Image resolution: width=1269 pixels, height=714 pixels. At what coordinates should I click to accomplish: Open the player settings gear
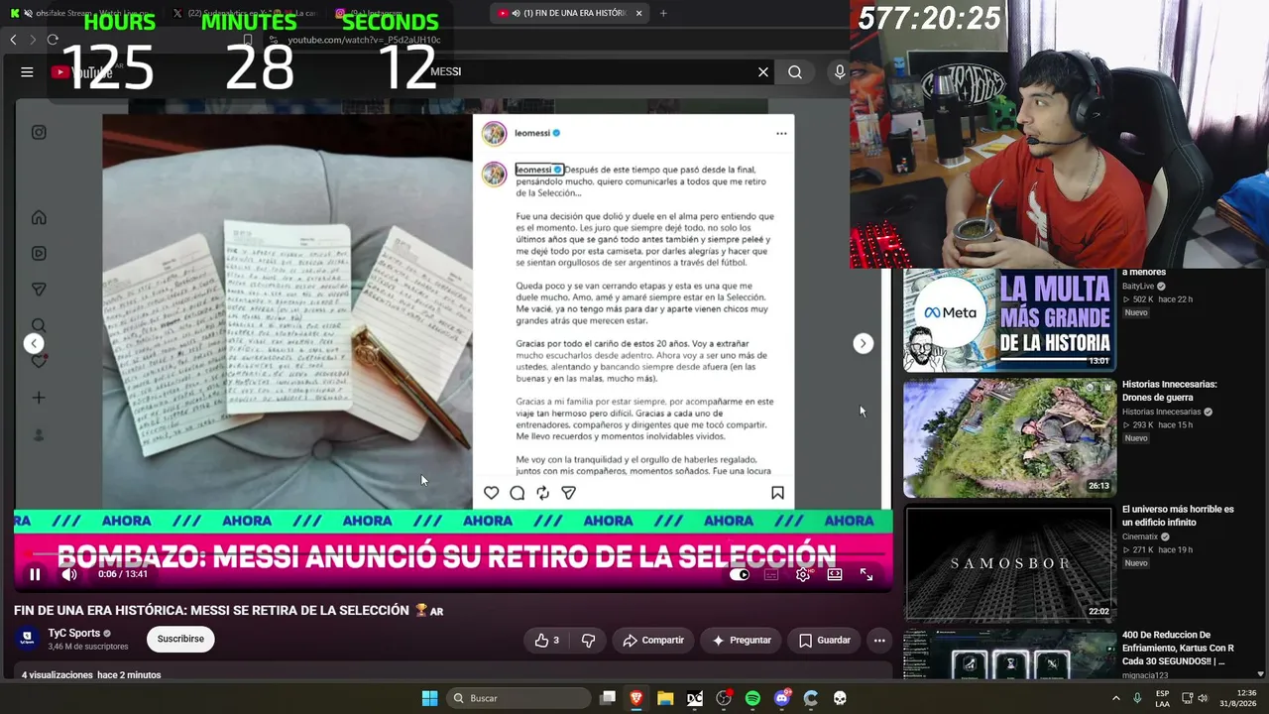(803, 574)
